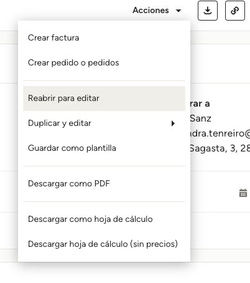Image resolution: width=250 pixels, height=283 pixels.
Task: Expand the Duplicar y editar submenu arrow
Action: tap(173, 123)
